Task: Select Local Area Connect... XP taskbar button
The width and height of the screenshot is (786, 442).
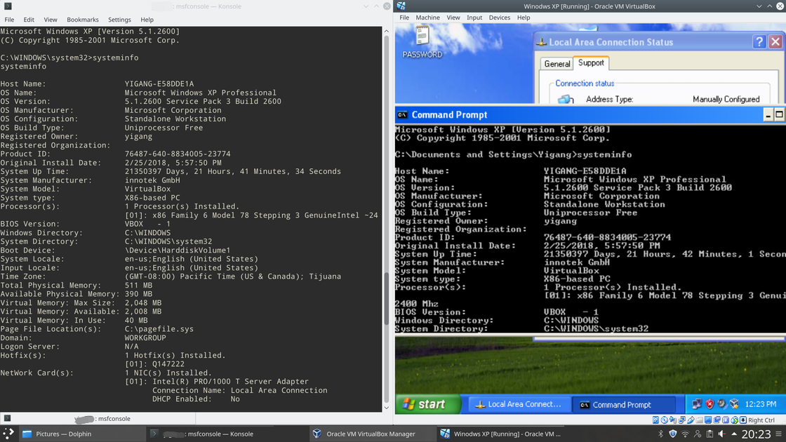Action: tap(519, 404)
